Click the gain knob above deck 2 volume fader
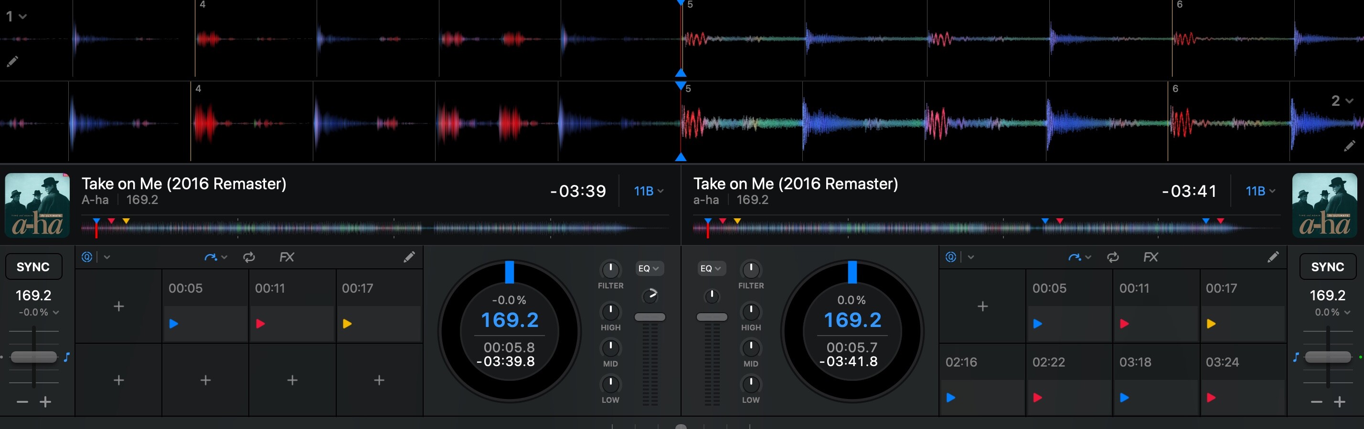This screenshot has height=429, width=1364. click(712, 296)
